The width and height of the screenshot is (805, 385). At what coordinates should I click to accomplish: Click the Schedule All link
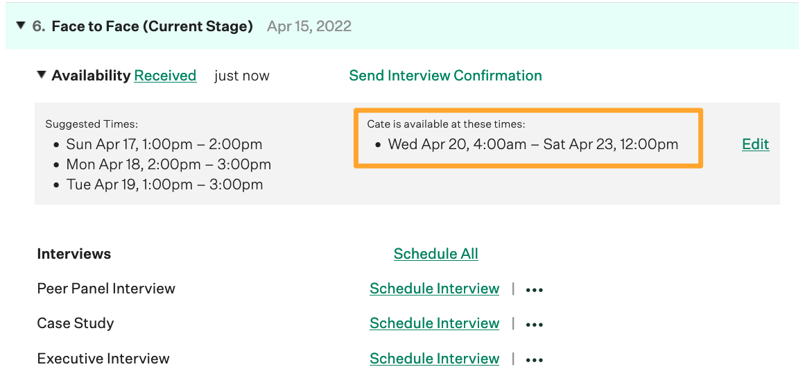click(435, 254)
